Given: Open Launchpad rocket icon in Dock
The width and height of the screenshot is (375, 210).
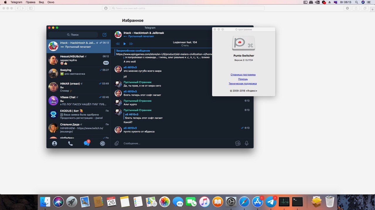Looking at the screenshot, I should 71,202.
